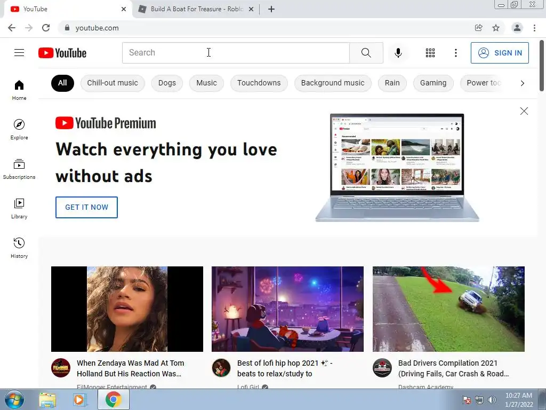Open the network tray icon
546x410 pixels.
point(479,400)
